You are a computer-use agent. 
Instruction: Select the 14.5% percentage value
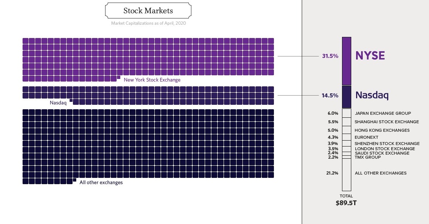pos(330,96)
